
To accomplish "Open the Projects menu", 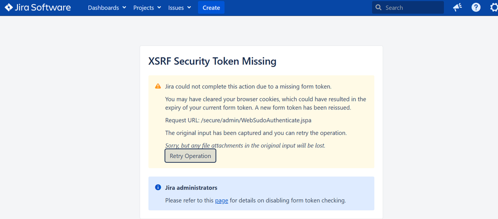I will (x=147, y=7).
